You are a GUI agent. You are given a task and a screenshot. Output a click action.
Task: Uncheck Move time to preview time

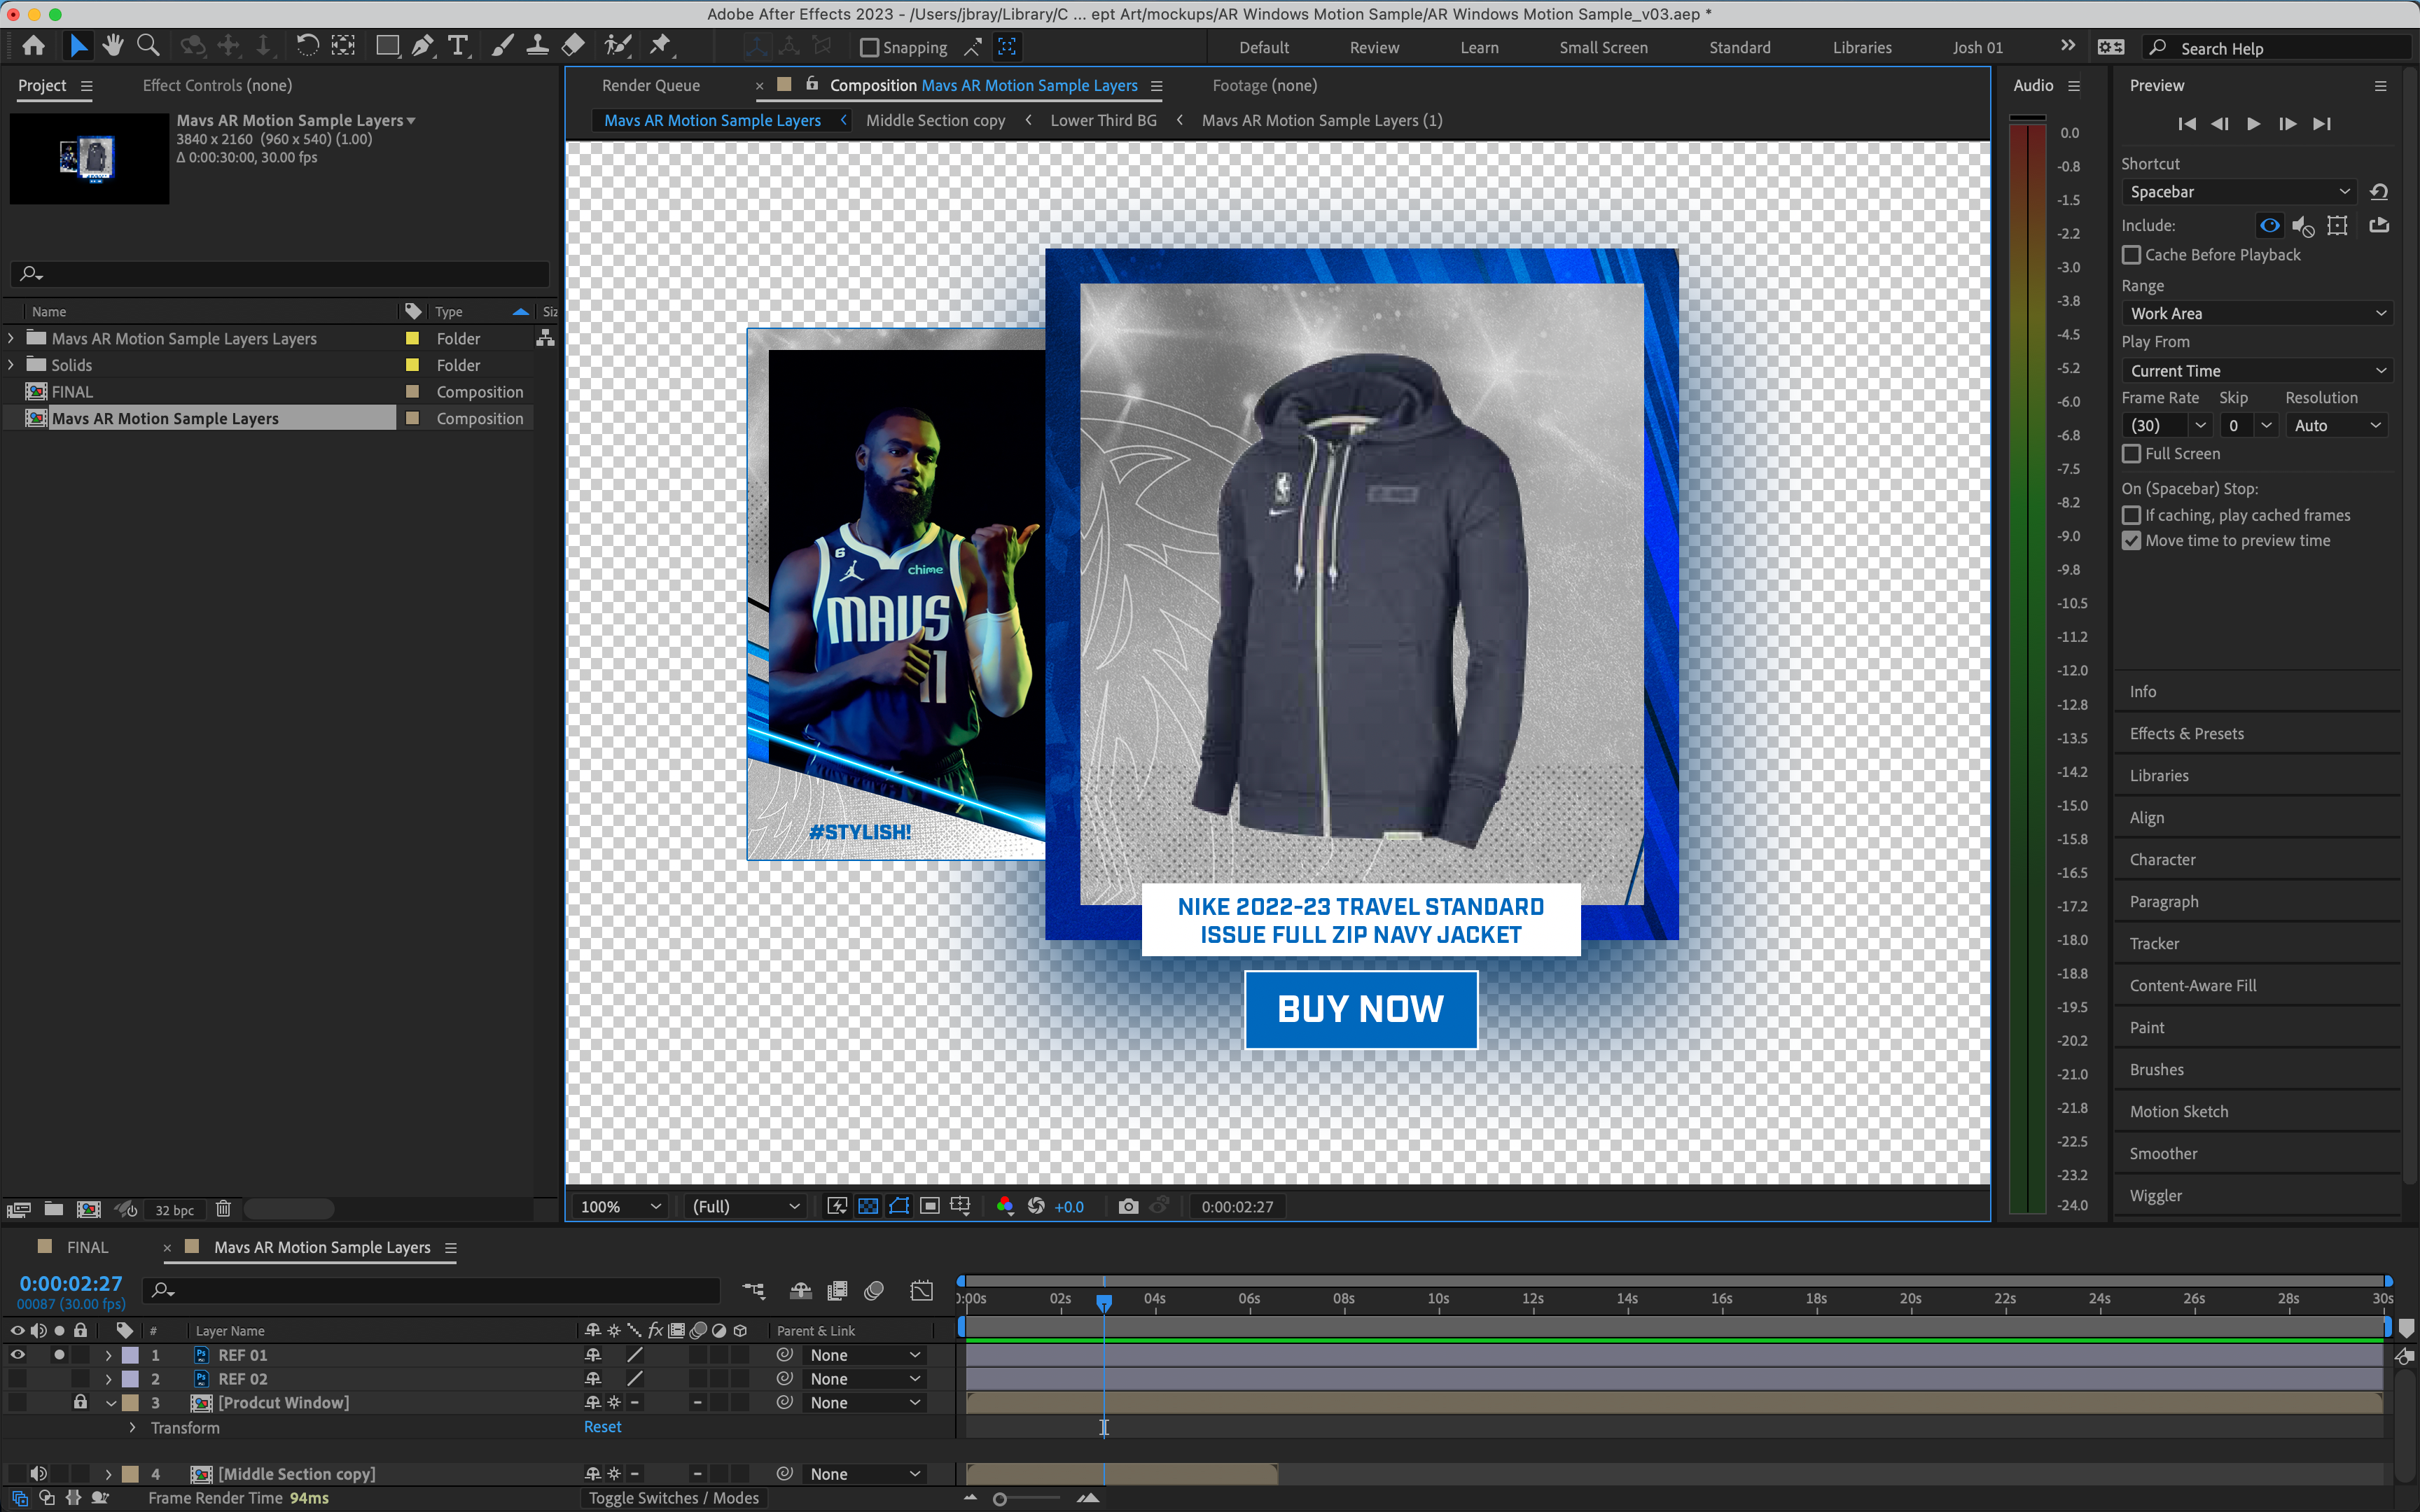pos(2131,541)
